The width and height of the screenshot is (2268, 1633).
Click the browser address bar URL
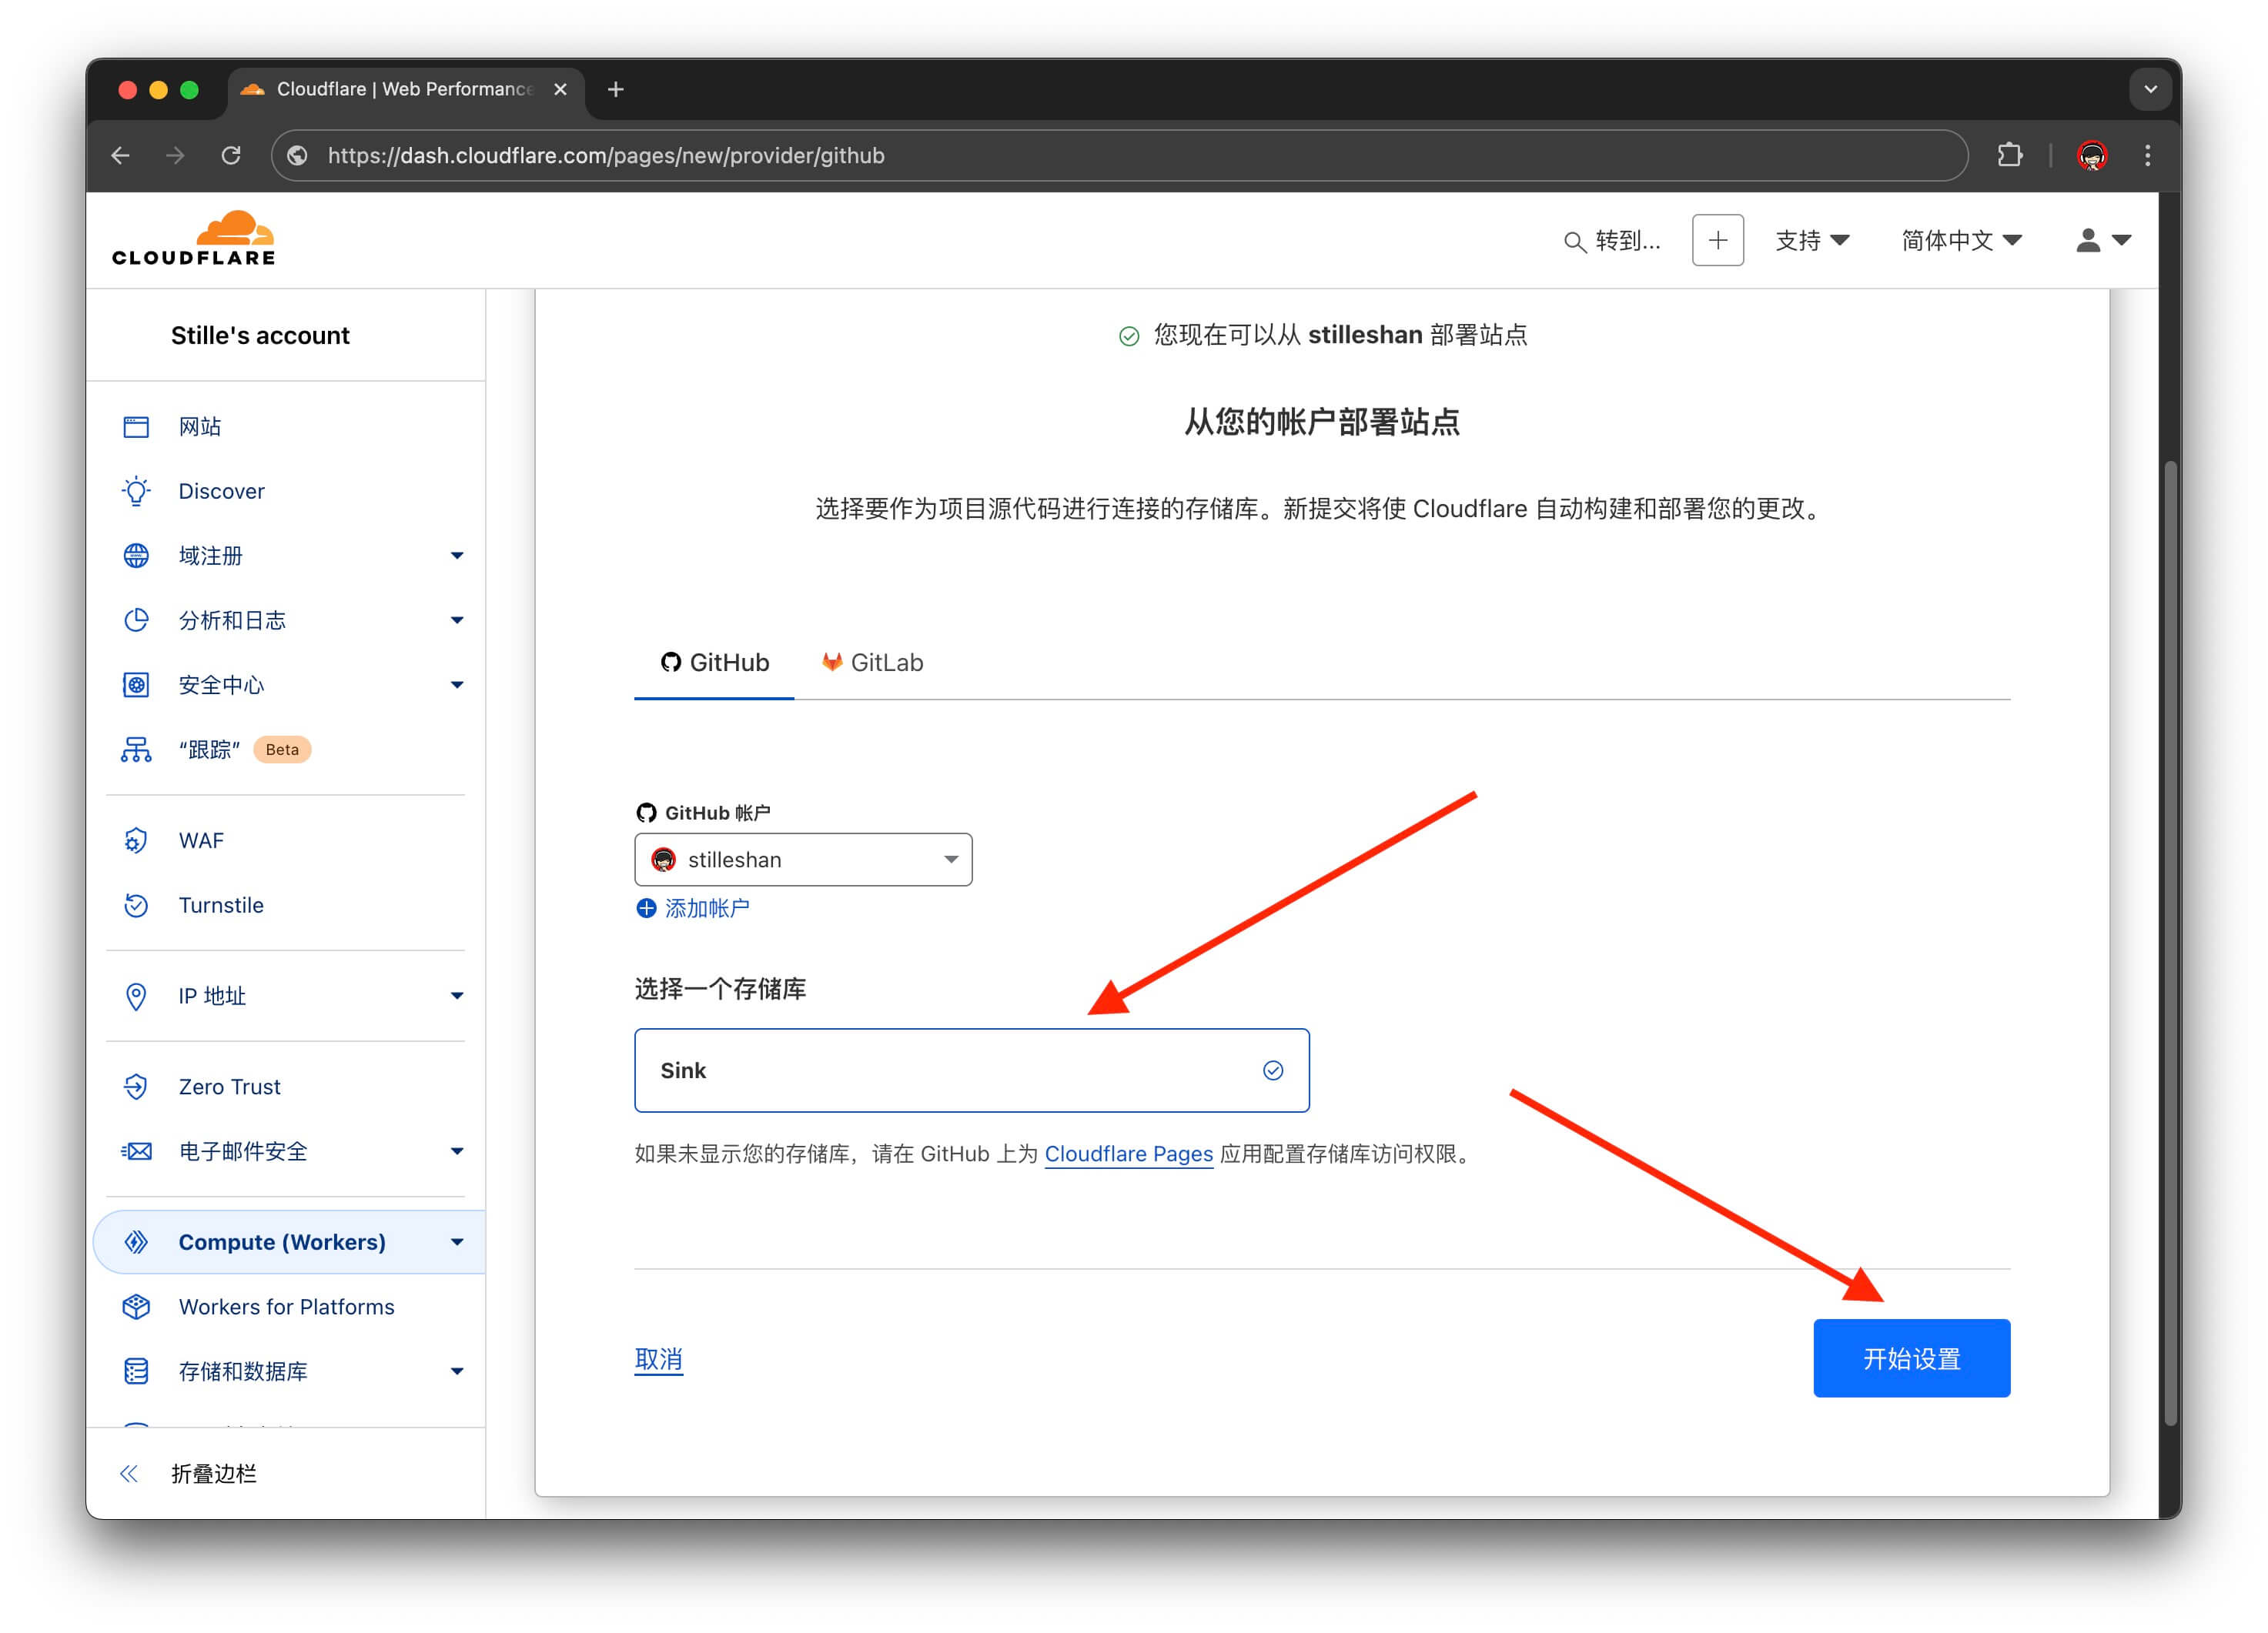[605, 155]
